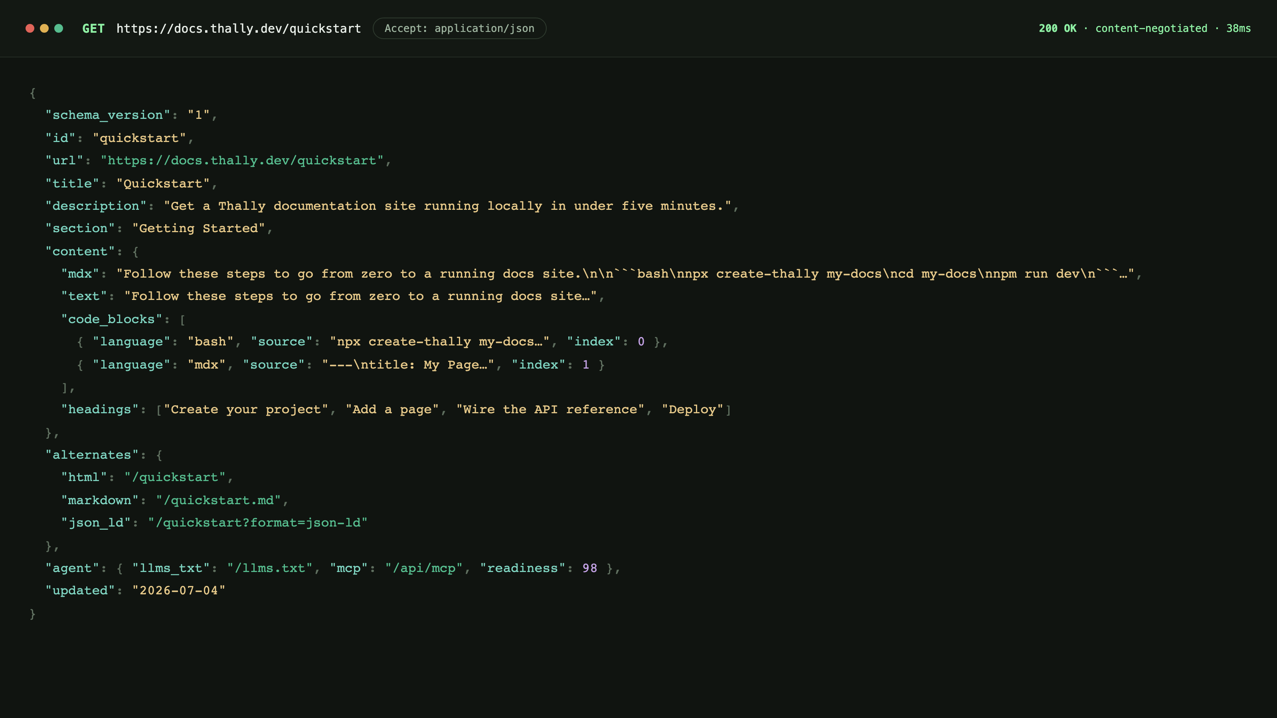
Task: Click the "mdx" language value in code_blocks
Action: (206, 365)
